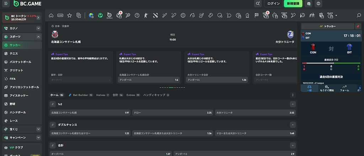Click the 新規登録 button

point(293,4)
